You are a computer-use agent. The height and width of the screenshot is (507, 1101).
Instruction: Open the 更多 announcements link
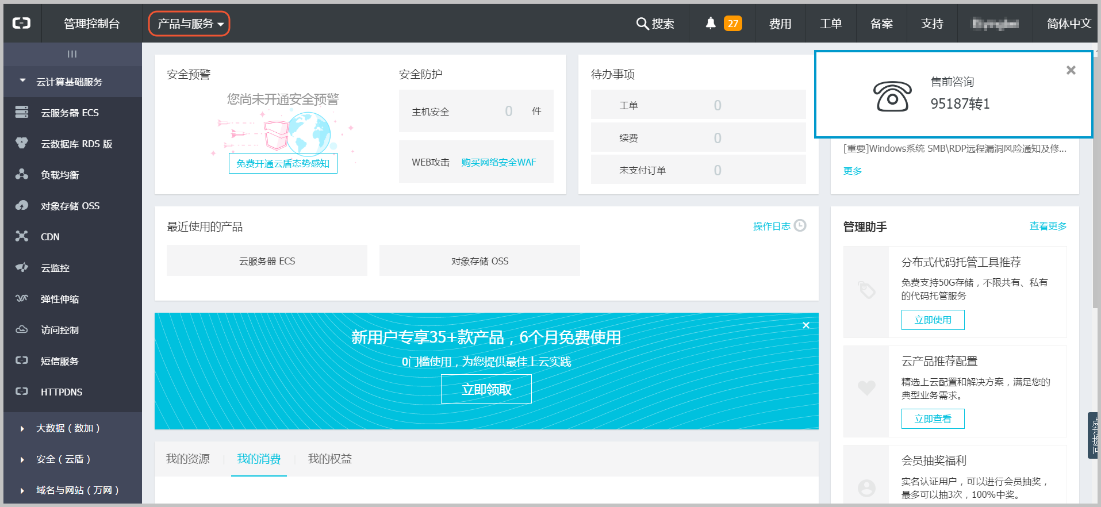coord(853,171)
